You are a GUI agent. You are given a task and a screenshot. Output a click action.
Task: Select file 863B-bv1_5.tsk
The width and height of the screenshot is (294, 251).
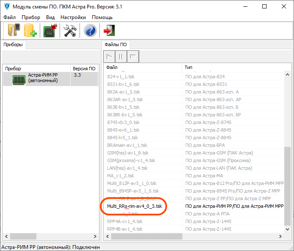coord(123,107)
